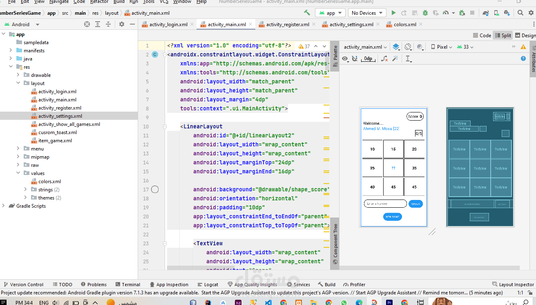Collapse the layout folder

(x=18, y=83)
